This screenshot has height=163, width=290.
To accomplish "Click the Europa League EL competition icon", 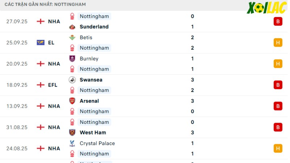I will pyautogui.click(x=40, y=43).
